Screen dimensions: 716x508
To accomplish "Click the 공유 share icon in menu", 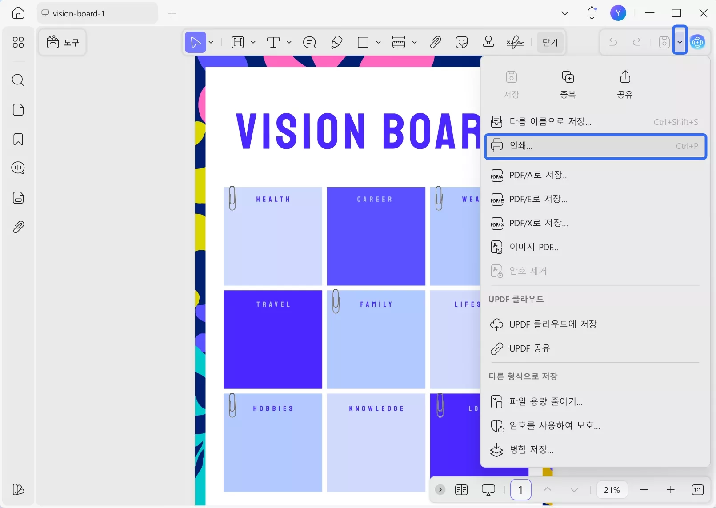I will (x=625, y=84).
